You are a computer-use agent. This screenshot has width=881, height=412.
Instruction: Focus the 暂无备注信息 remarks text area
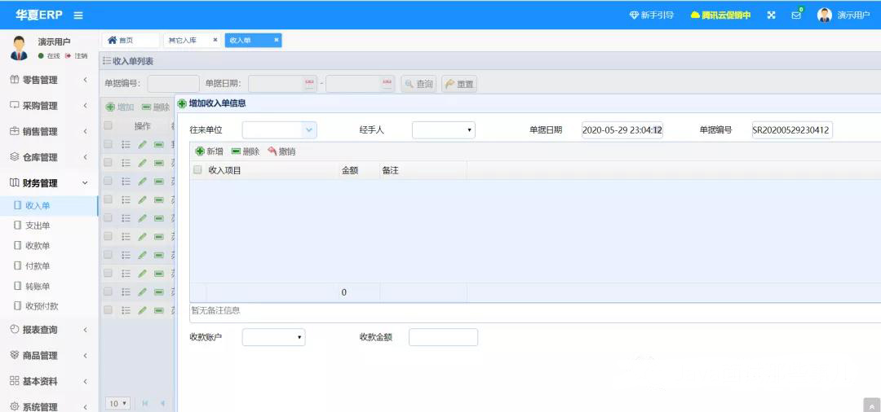coord(535,313)
